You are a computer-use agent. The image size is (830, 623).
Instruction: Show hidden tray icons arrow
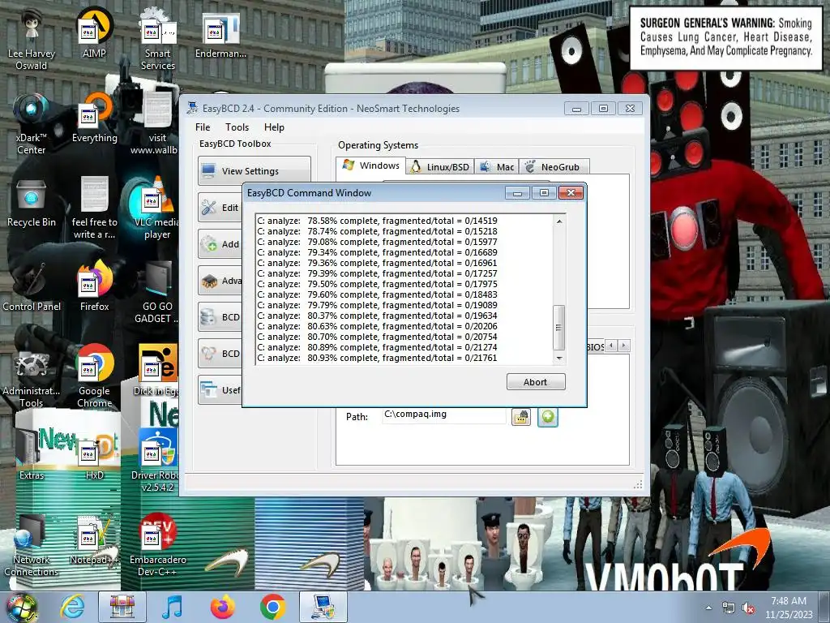pyautogui.click(x=708, y=608)
